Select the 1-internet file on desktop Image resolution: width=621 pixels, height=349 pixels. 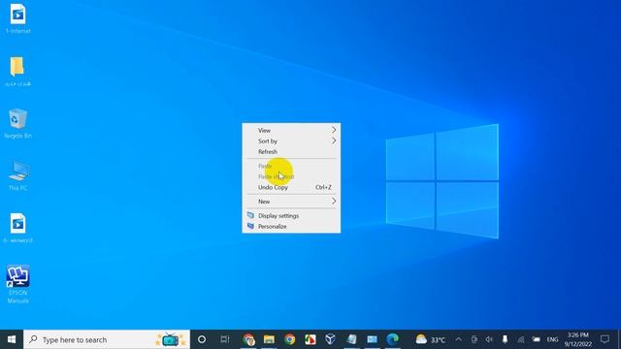point(17,18)
